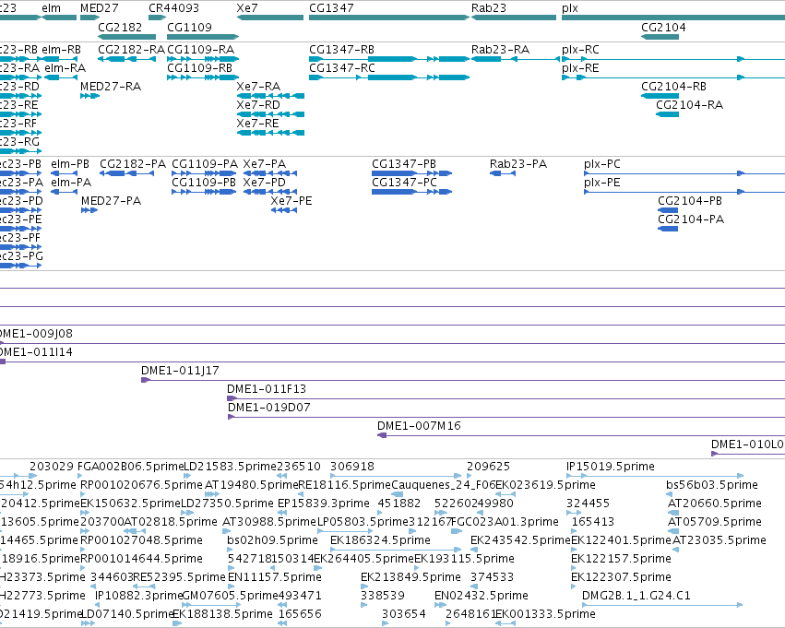785x628 pixels.
Task: Select the Cauquenes_24_F06 feature
Action: [397, 494]
